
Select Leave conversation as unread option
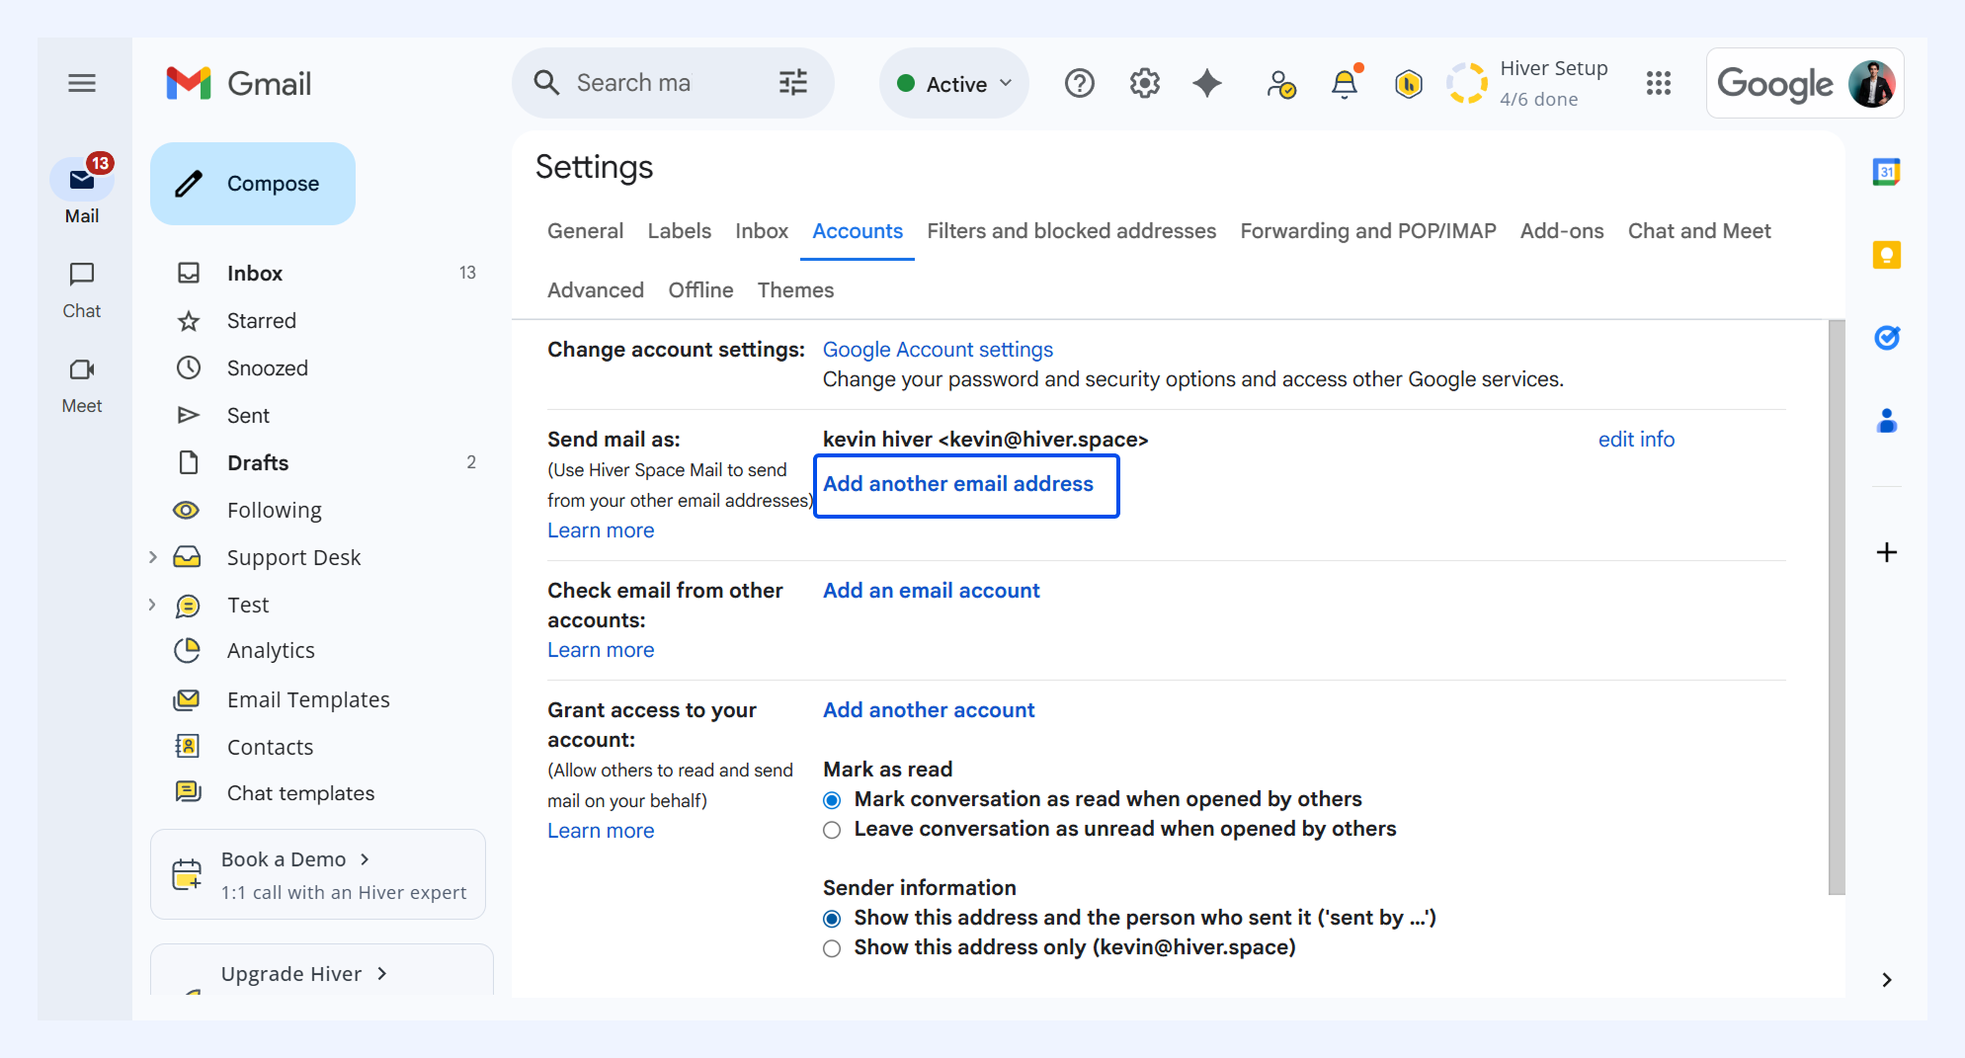(x=832, y=830)
